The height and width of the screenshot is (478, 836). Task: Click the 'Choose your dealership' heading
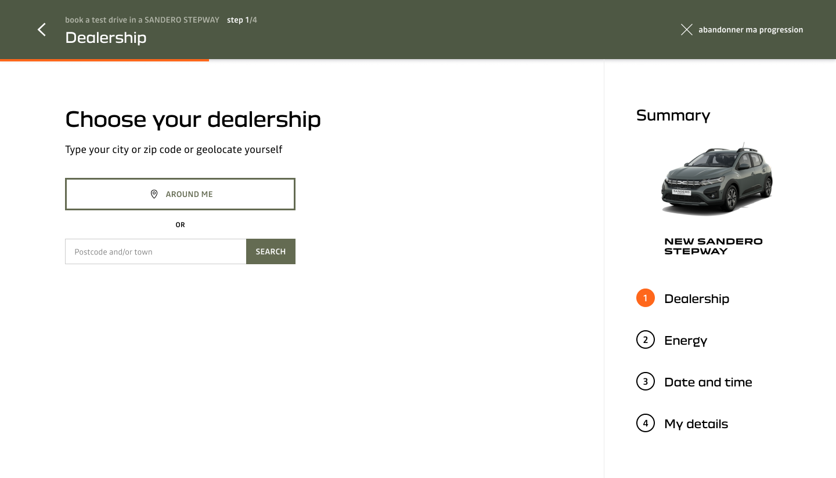pyautogui.click(x=193, y=119)
